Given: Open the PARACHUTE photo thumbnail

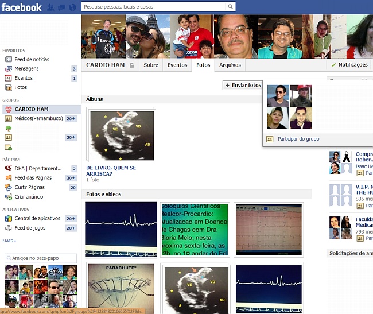Looking at the screenshot, I should coord(121,288).
